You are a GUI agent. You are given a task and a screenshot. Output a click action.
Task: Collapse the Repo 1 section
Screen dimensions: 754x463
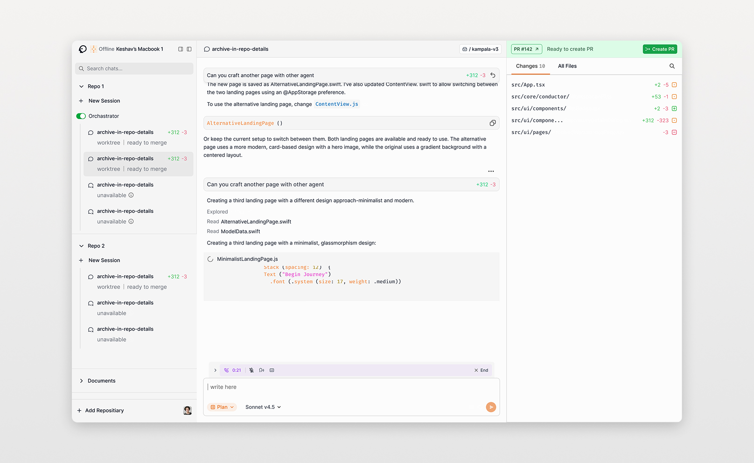[81, 86]
